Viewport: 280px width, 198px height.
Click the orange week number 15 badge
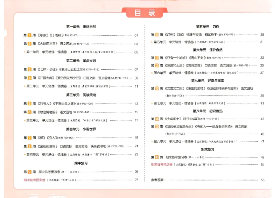point(157,126)
